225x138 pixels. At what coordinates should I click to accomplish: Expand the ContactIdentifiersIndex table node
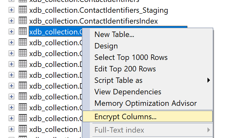click(x=11, y=21)
